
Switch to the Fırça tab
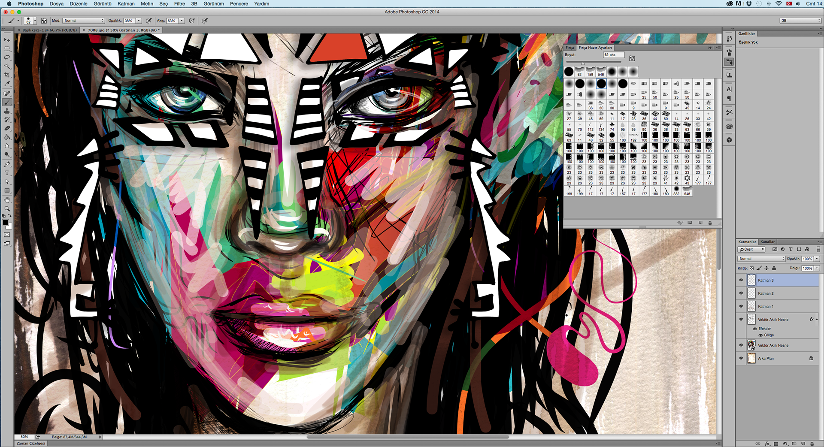click(570, 48)
